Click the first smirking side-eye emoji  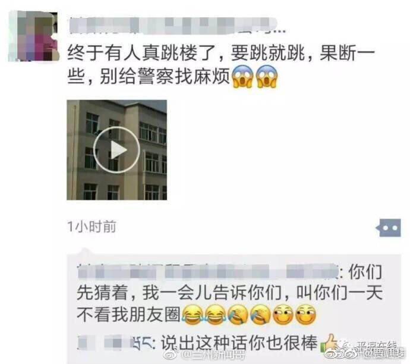(x=283, y=315)
